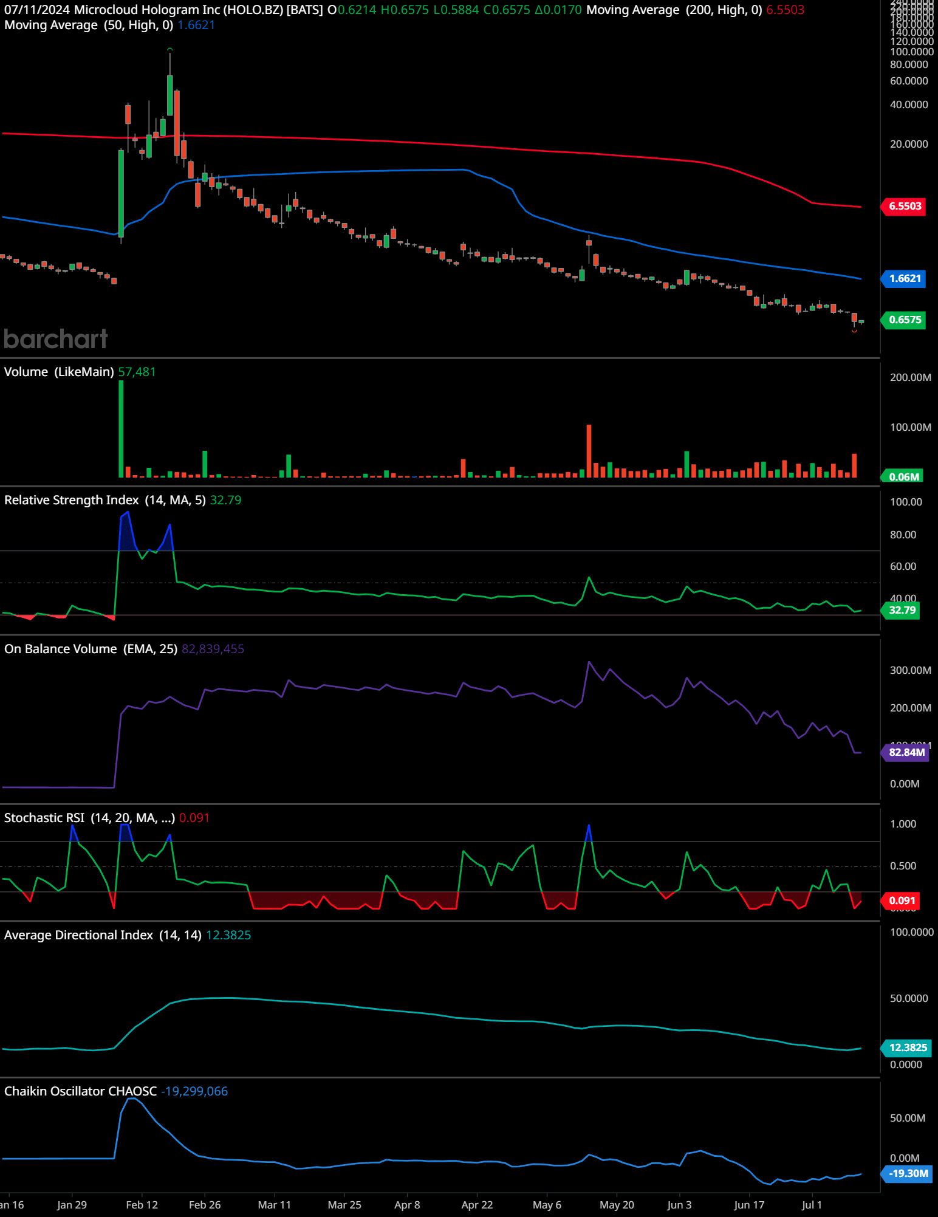The height and width of the screenshot is (1217, 938).
Task: Click the 82,839,455 OBV reading
Action: [213, 649]
